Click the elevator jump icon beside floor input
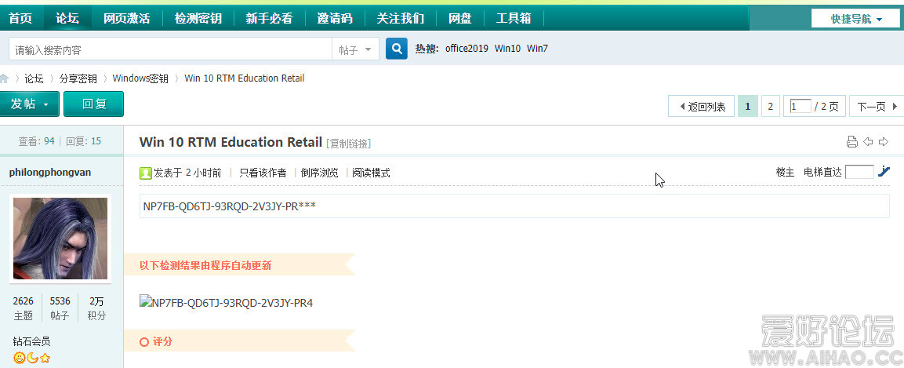The height and width of the screenshot is (368, 904). point(884,172)
